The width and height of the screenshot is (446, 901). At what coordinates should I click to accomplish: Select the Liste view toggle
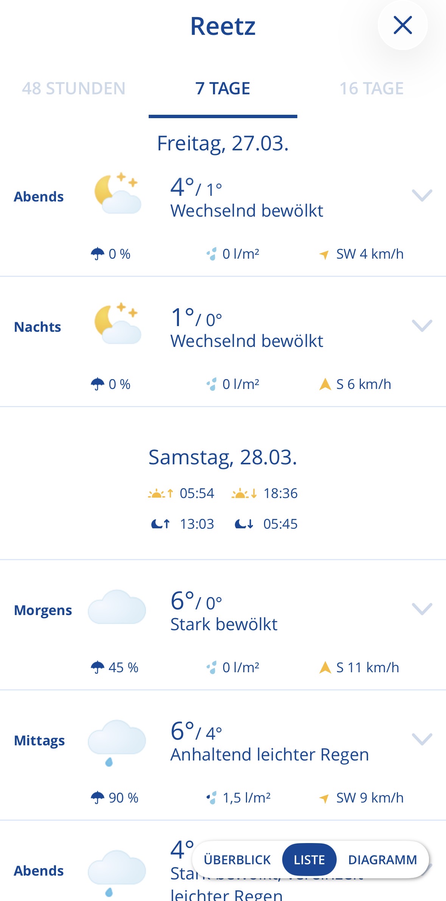(309, 860)
